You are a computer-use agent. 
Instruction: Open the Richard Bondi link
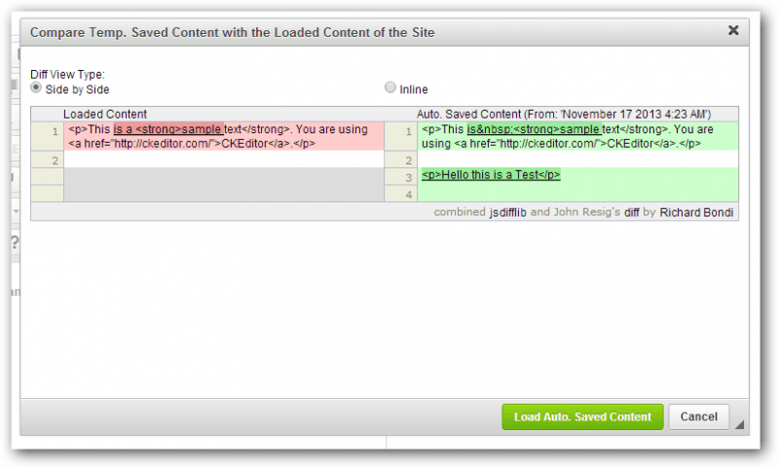697,211
